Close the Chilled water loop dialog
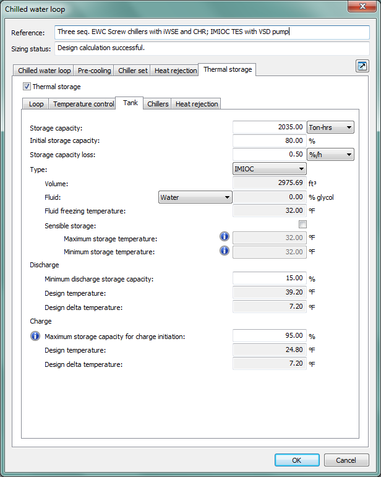 pyautogui.click(x=364, y=7)
